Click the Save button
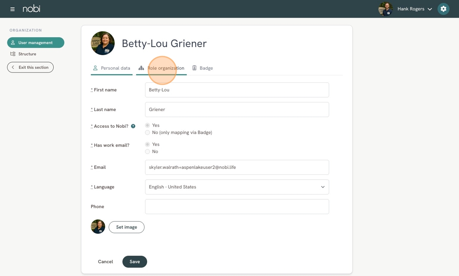 pyautogui.click(x=134, y=262)
